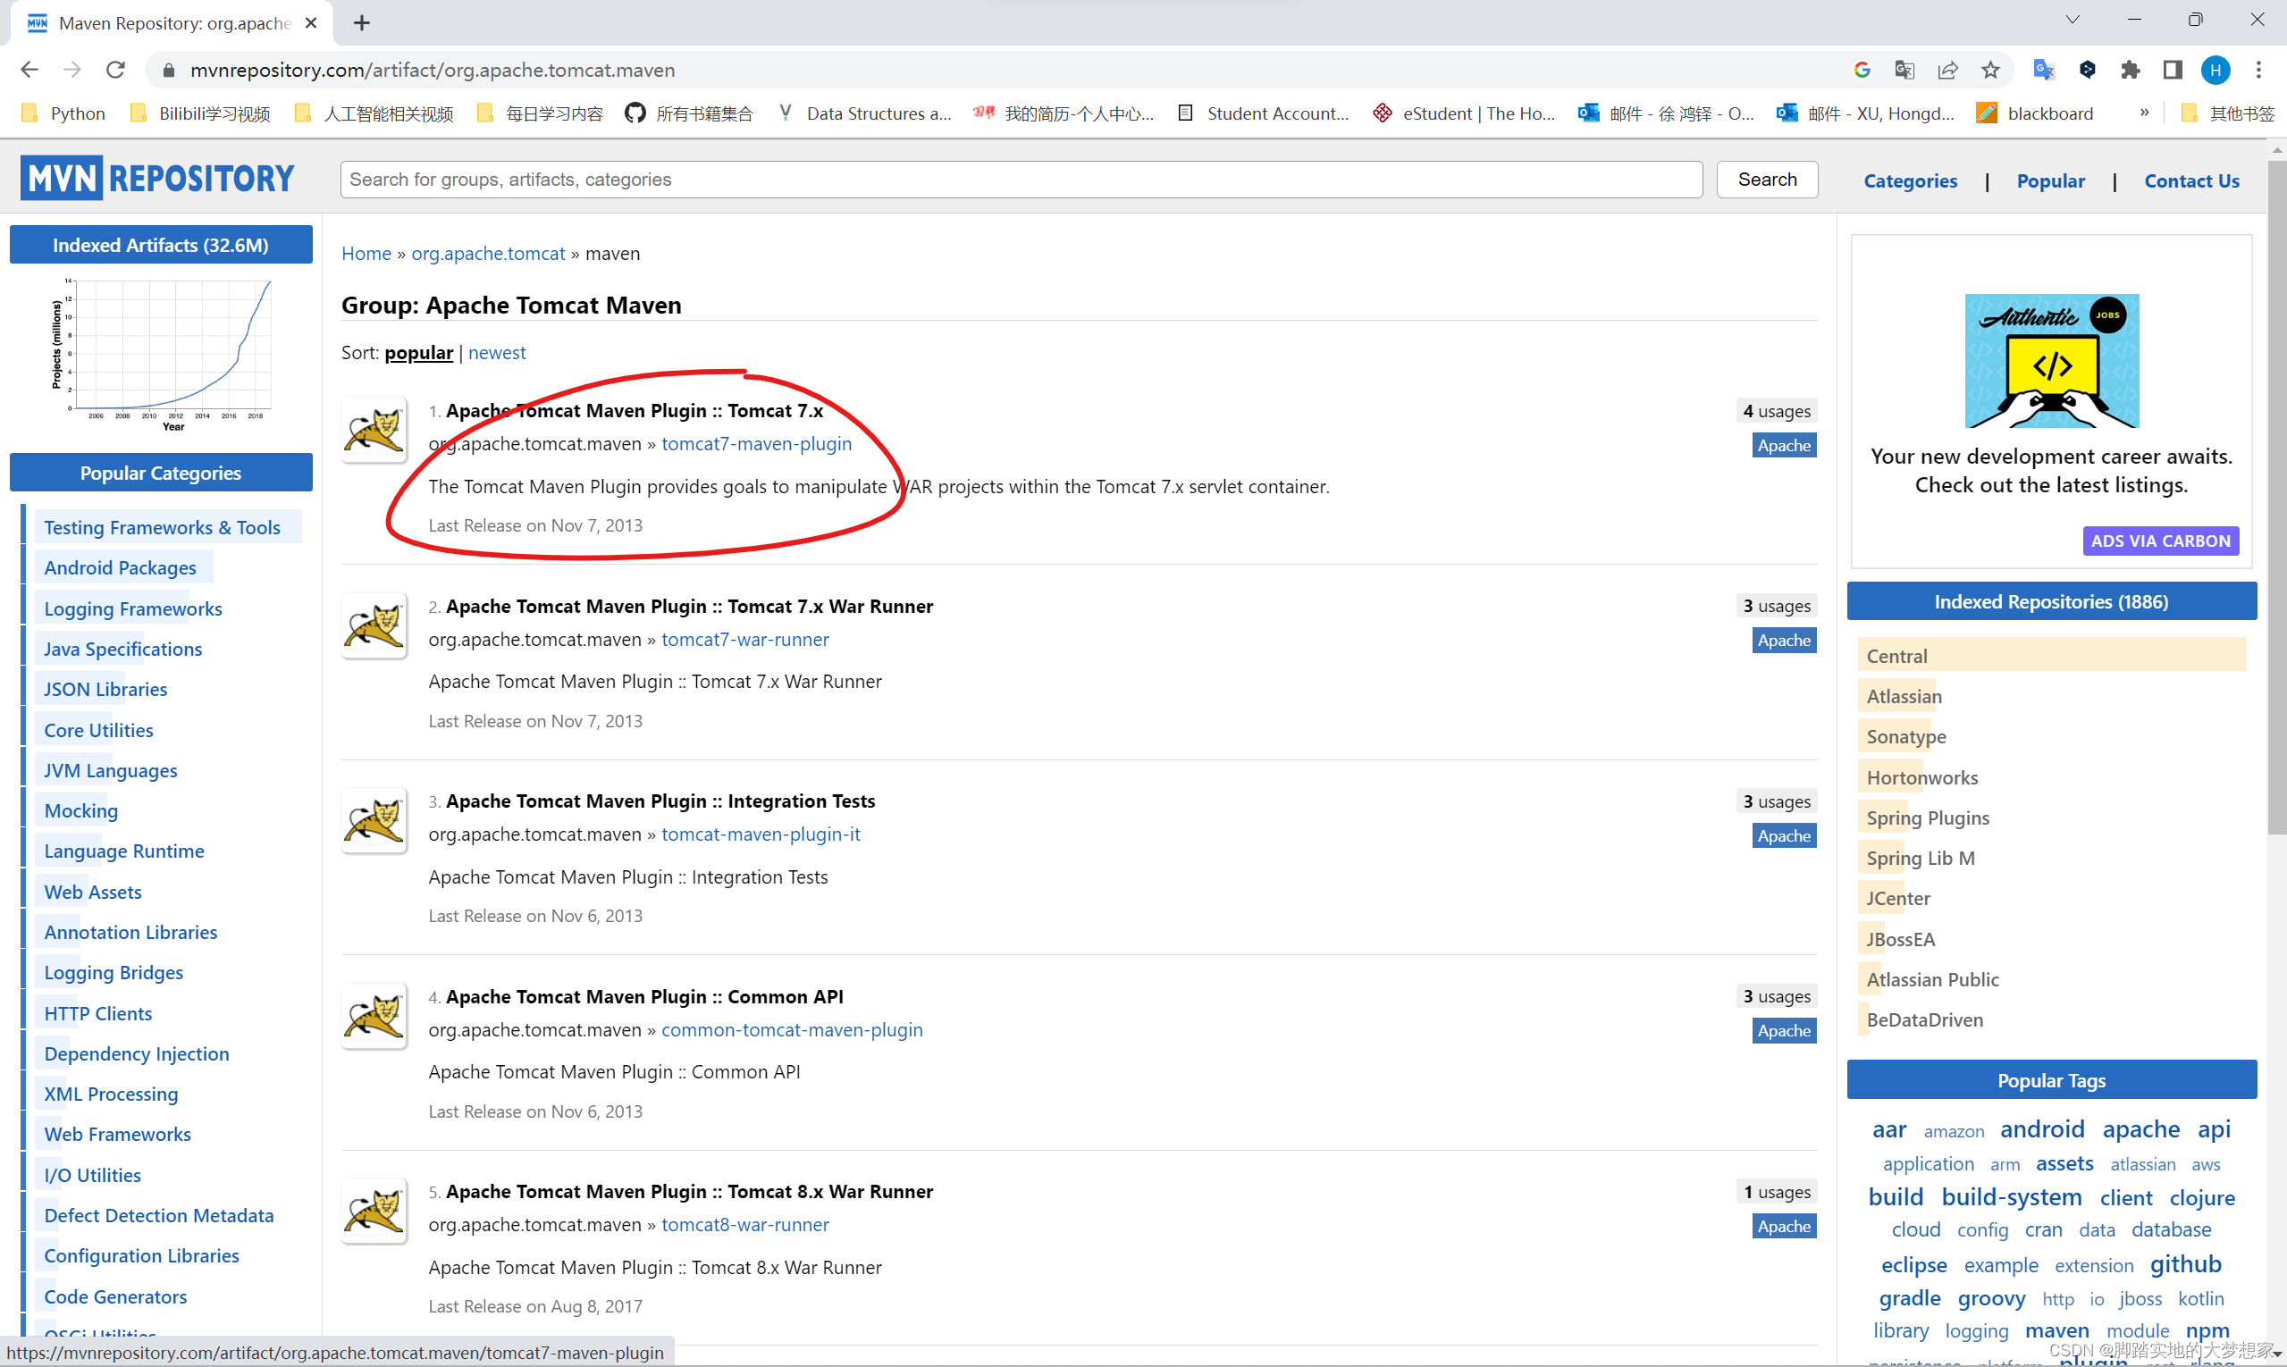Image resolution: width=2287 pixels, height=1367 pixels.
Task: Click the Search button
Action: [x=1768, y=179]
